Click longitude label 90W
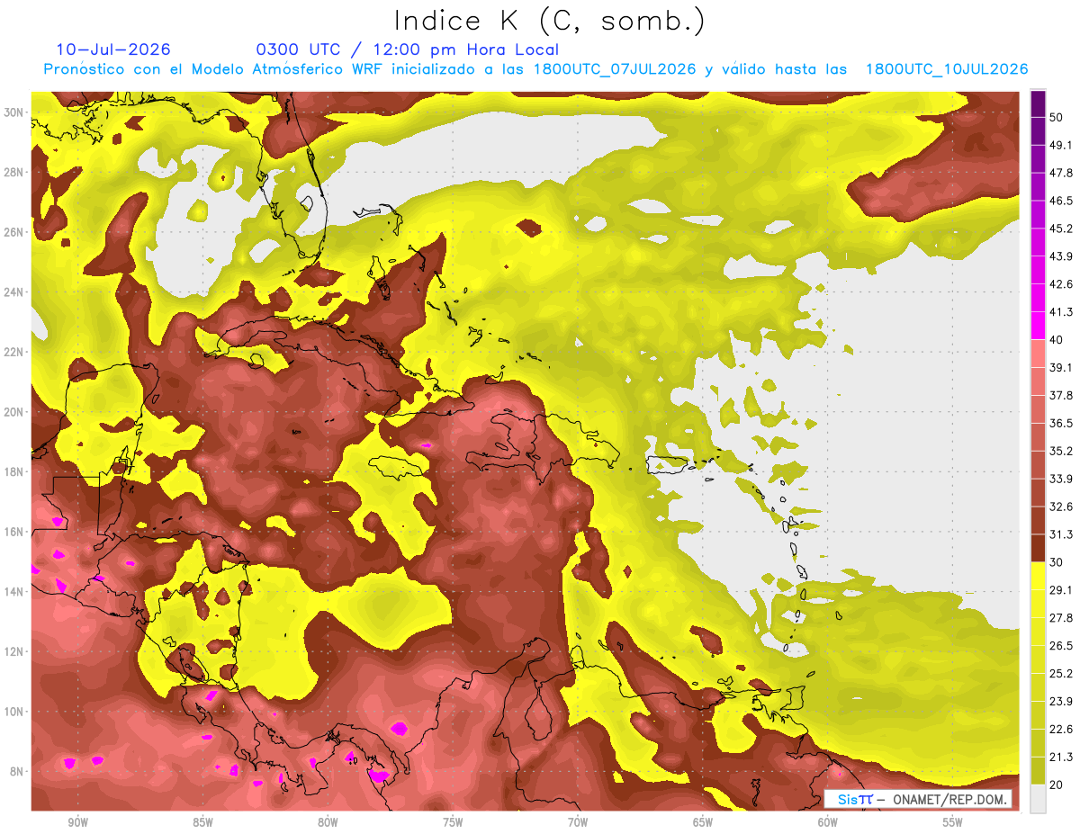The height and width of the screenshot is (834, 1080). tap(77, 823)
